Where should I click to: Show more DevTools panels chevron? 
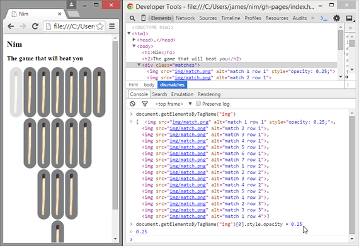[x=313, y=18]
